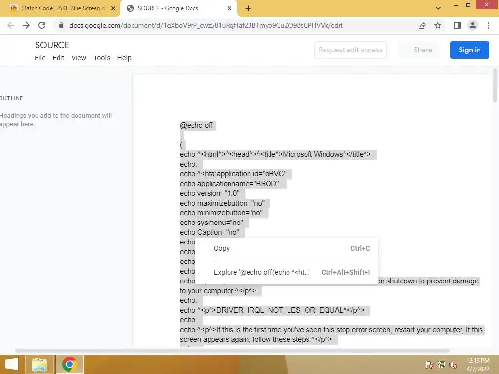Open the File menu
This screenshot has height=374, width=499.
tap(40, 58)
